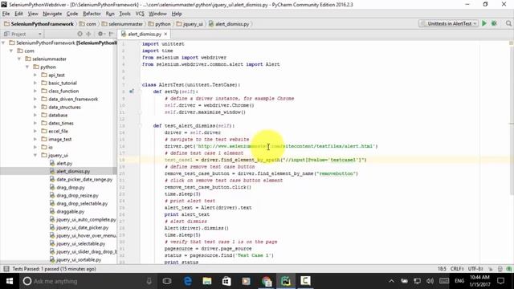This screenshot has width=514, height=289.
Task: Click the collapse-all icon in Project panel
Action: tap(88, 34)
